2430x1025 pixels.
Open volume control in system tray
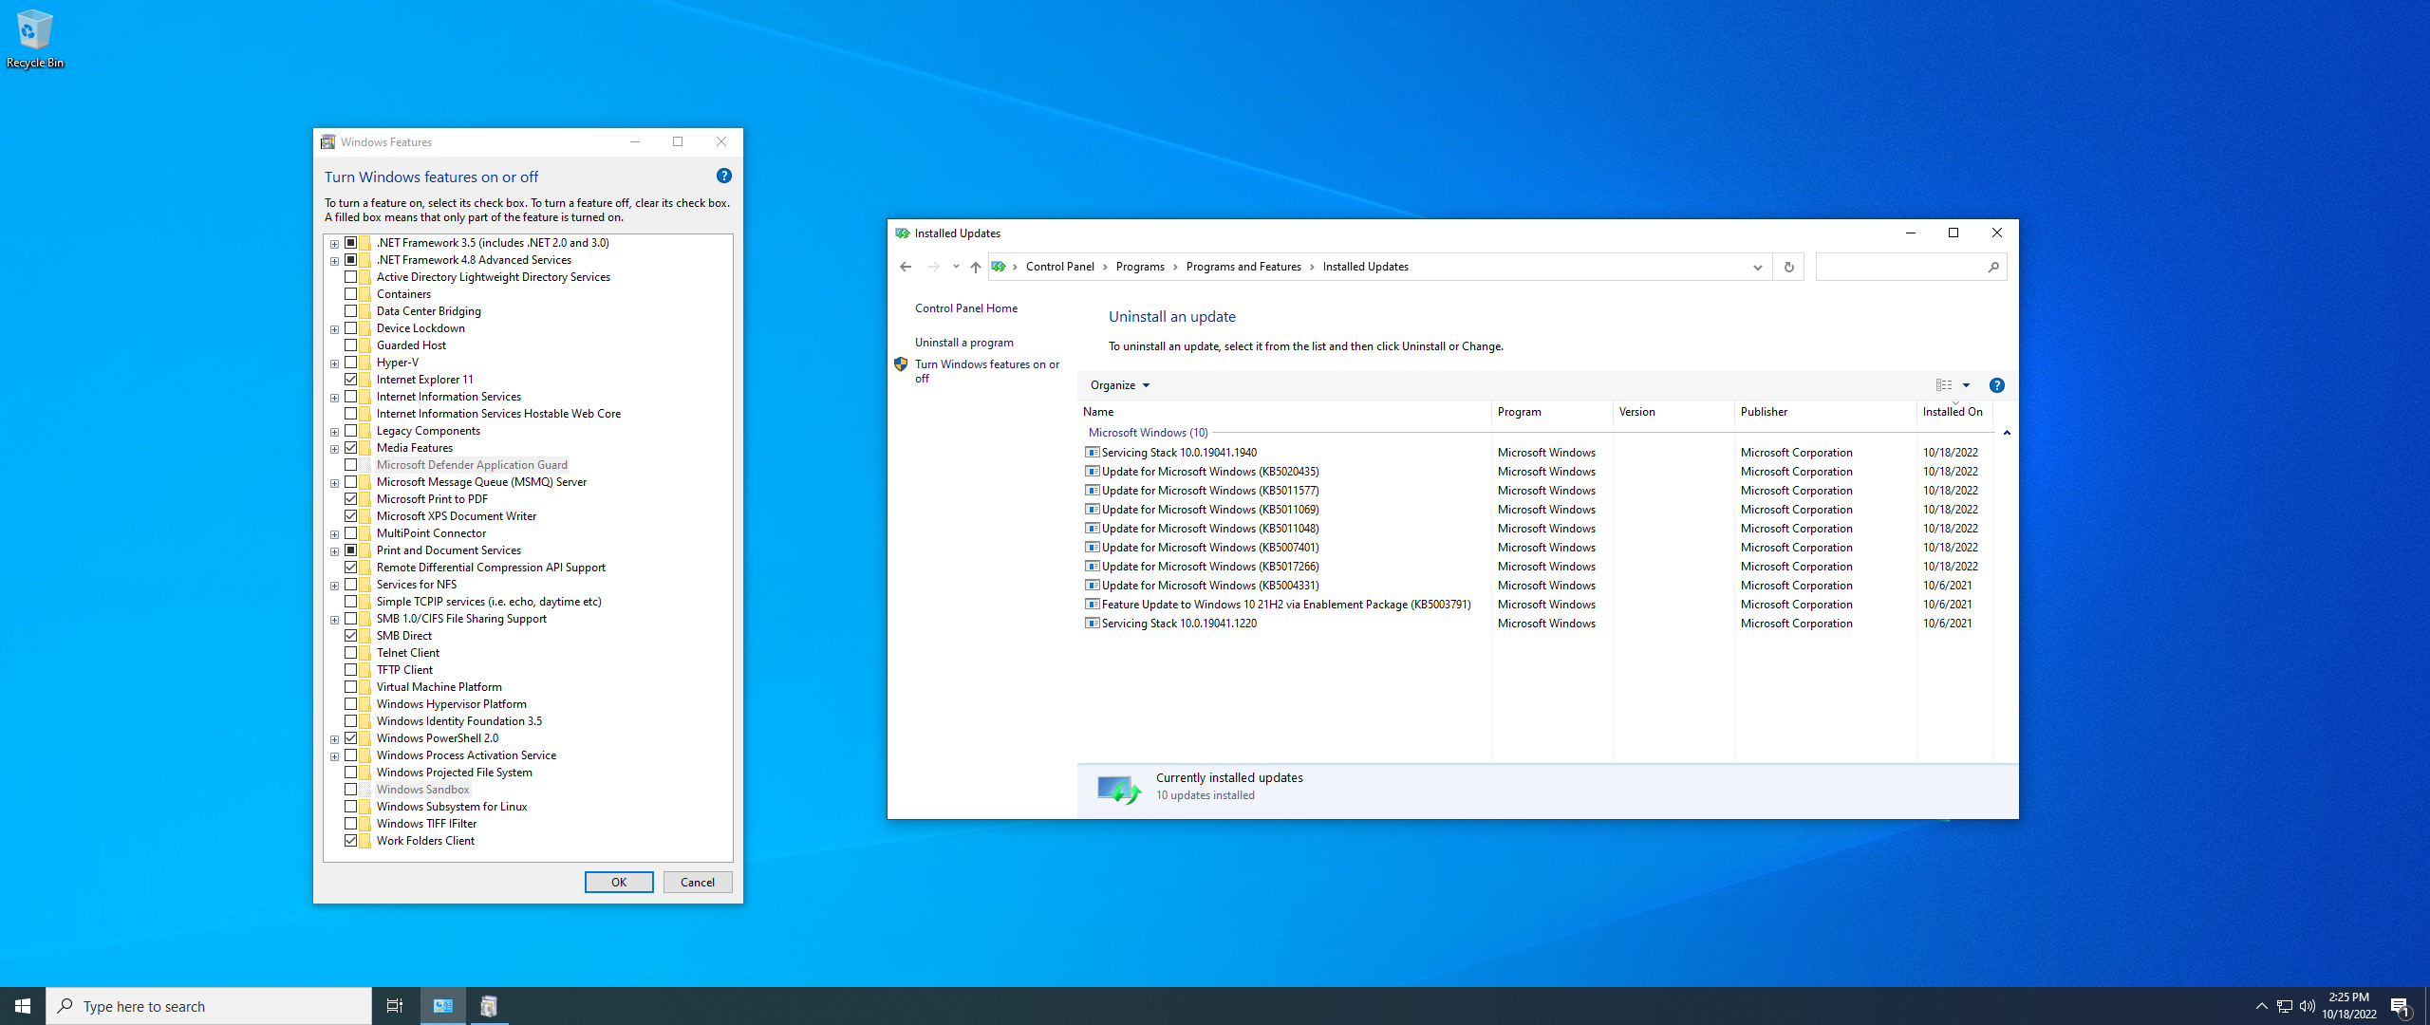[2307, 1006]
